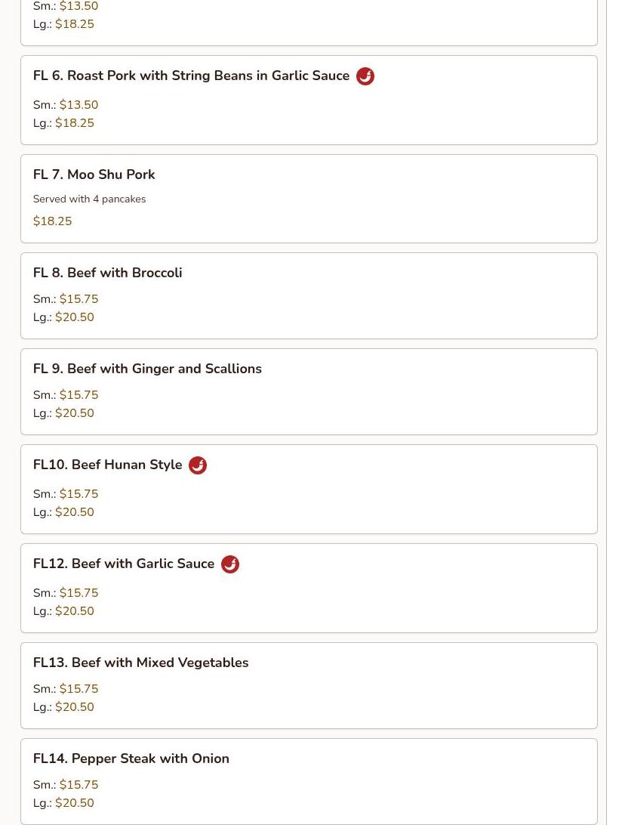The width and height of the screenshot is (622, 825).
Task: Click large price of Beef with Ginger and Scallions
Action: [x=74, y=413]
